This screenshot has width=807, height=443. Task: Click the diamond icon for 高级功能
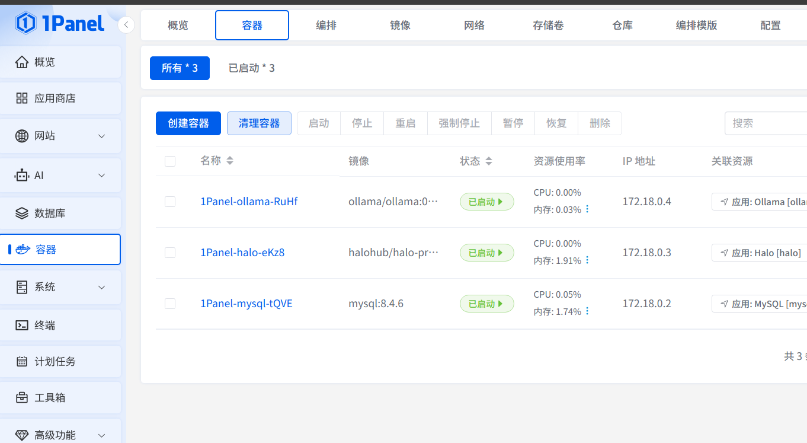coord(22,435)
